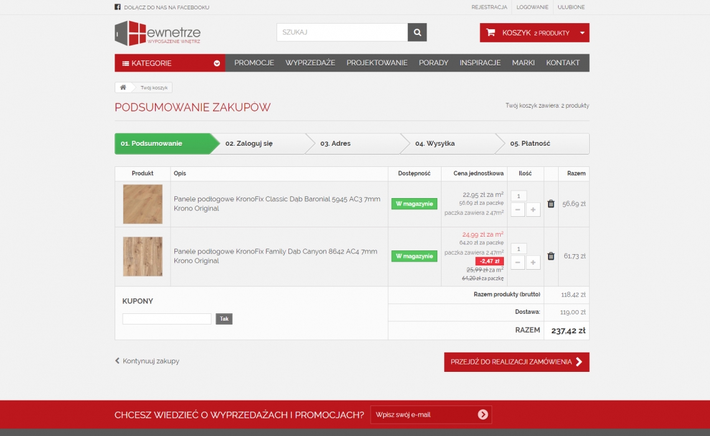Viewport: 710px width, 436px height.
Task: Open KronoFix Classic Dąb Baronial product link
Action: click(x=277, y=204)
